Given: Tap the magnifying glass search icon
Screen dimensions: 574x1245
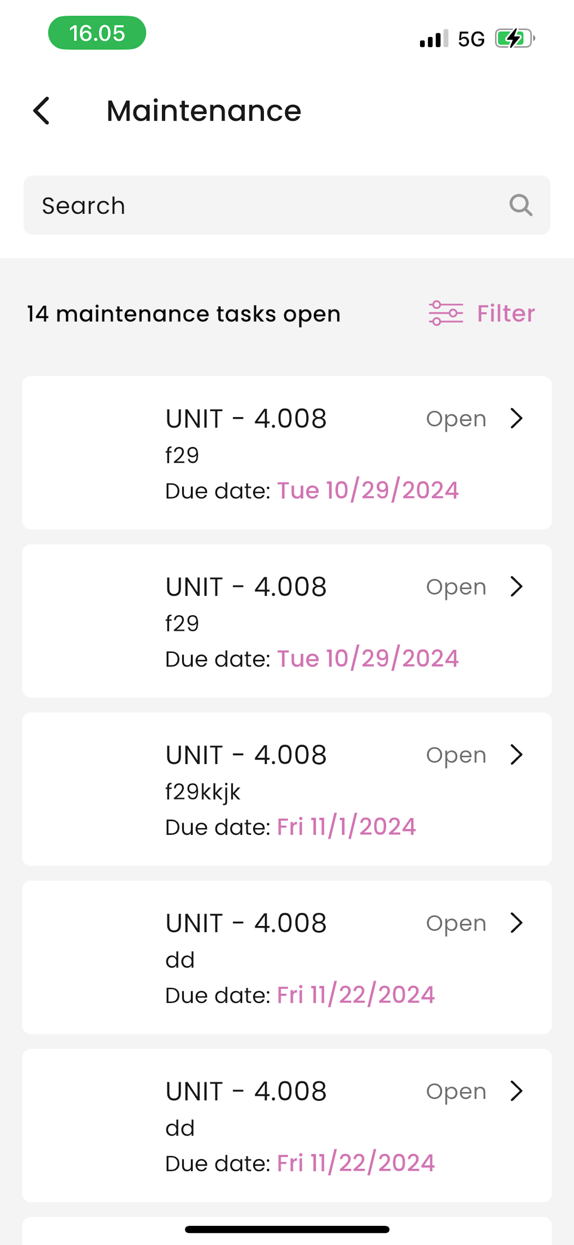Looking at the screenshot, I should tap(521, 205).
